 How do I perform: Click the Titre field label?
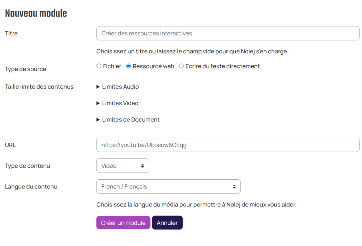point(11,34)
